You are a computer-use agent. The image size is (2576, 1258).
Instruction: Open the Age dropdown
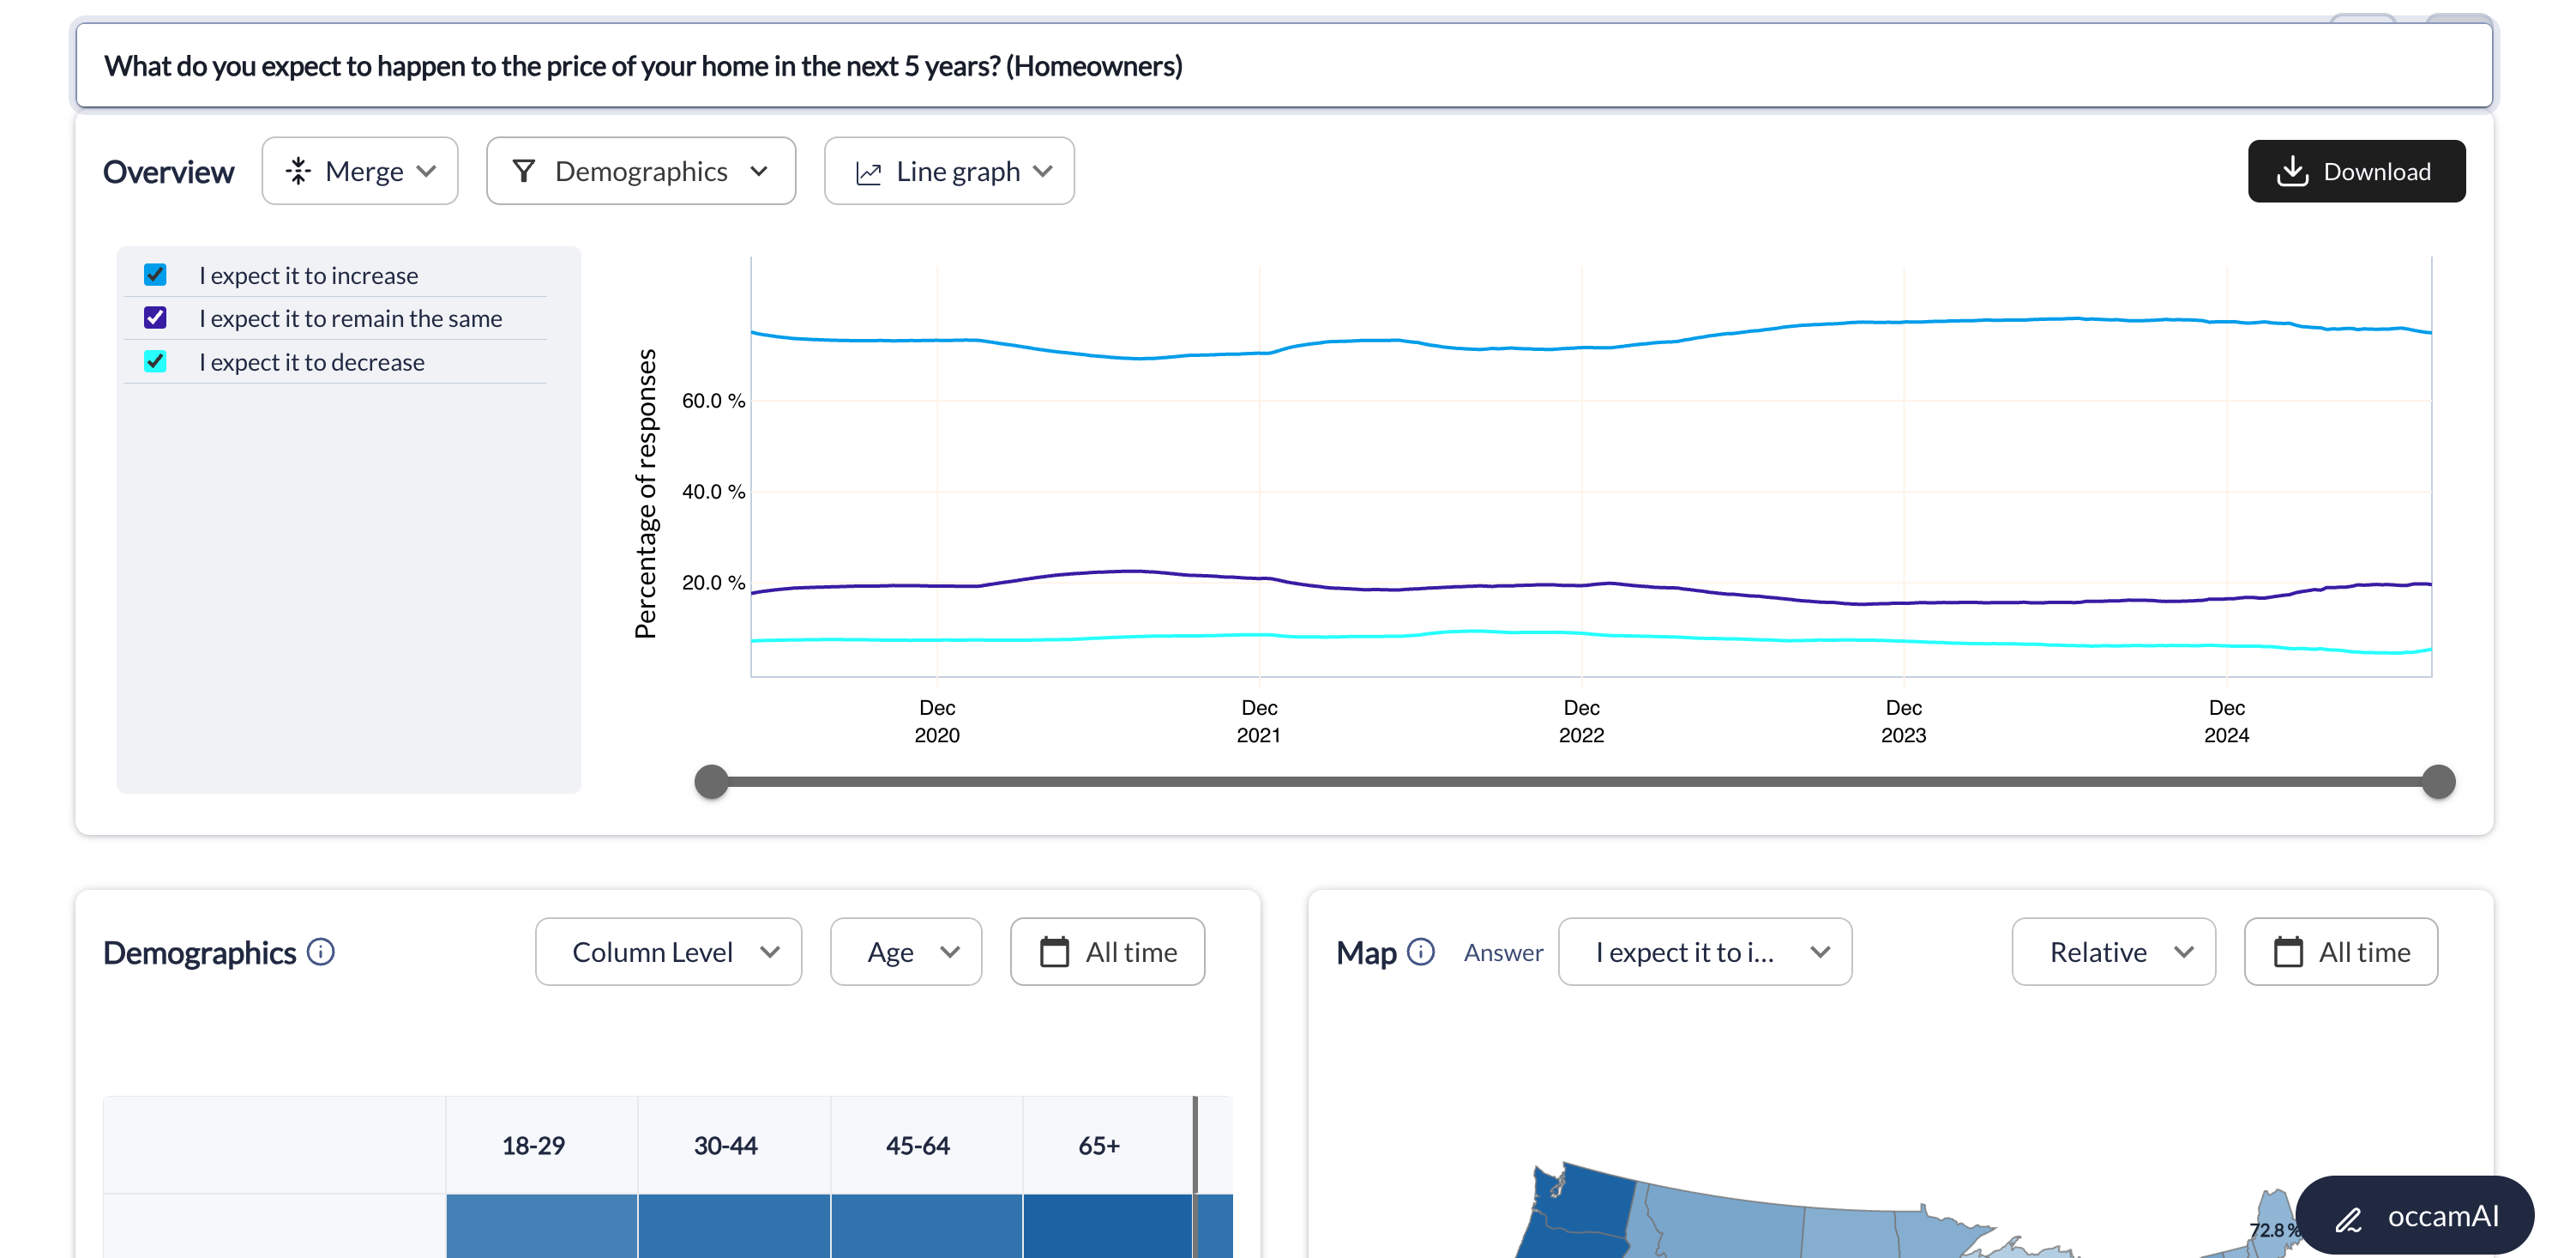(x=906, y=952)
